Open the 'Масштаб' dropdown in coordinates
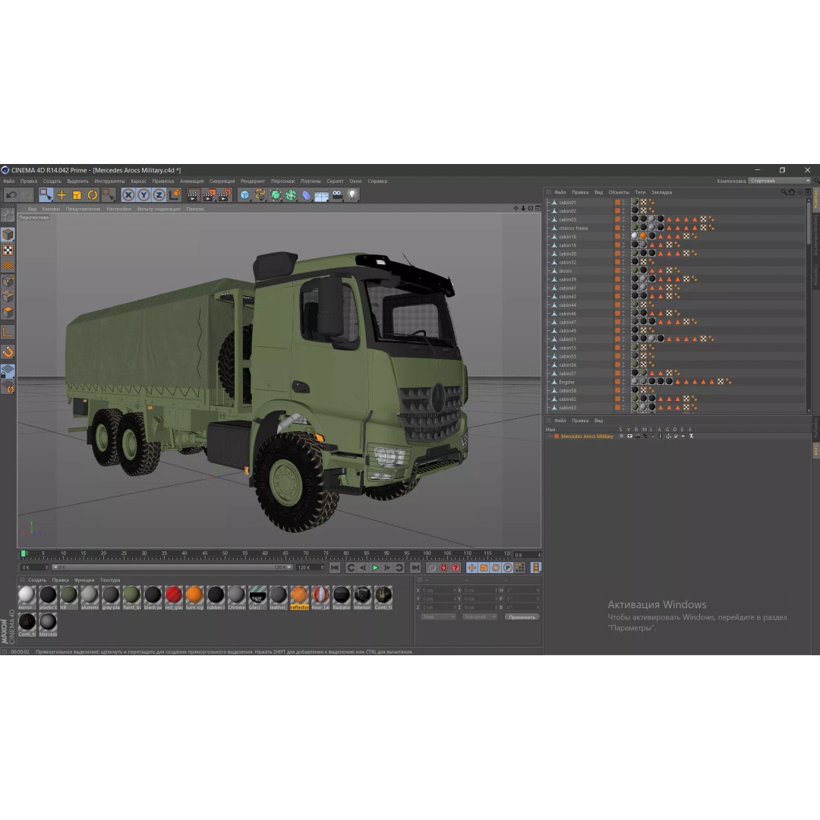Viewport: 820px width, 820px height. 480,617
